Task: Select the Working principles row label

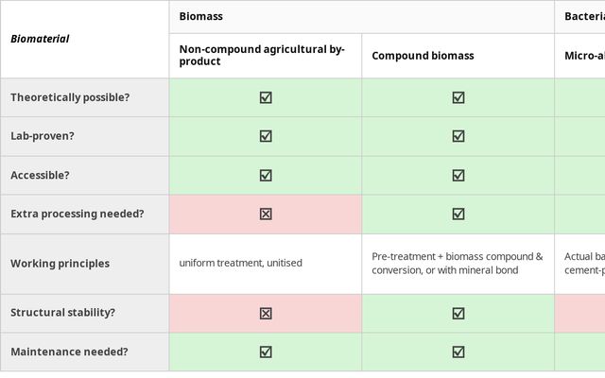Action: pyautogui.click(x=60, y=264)
